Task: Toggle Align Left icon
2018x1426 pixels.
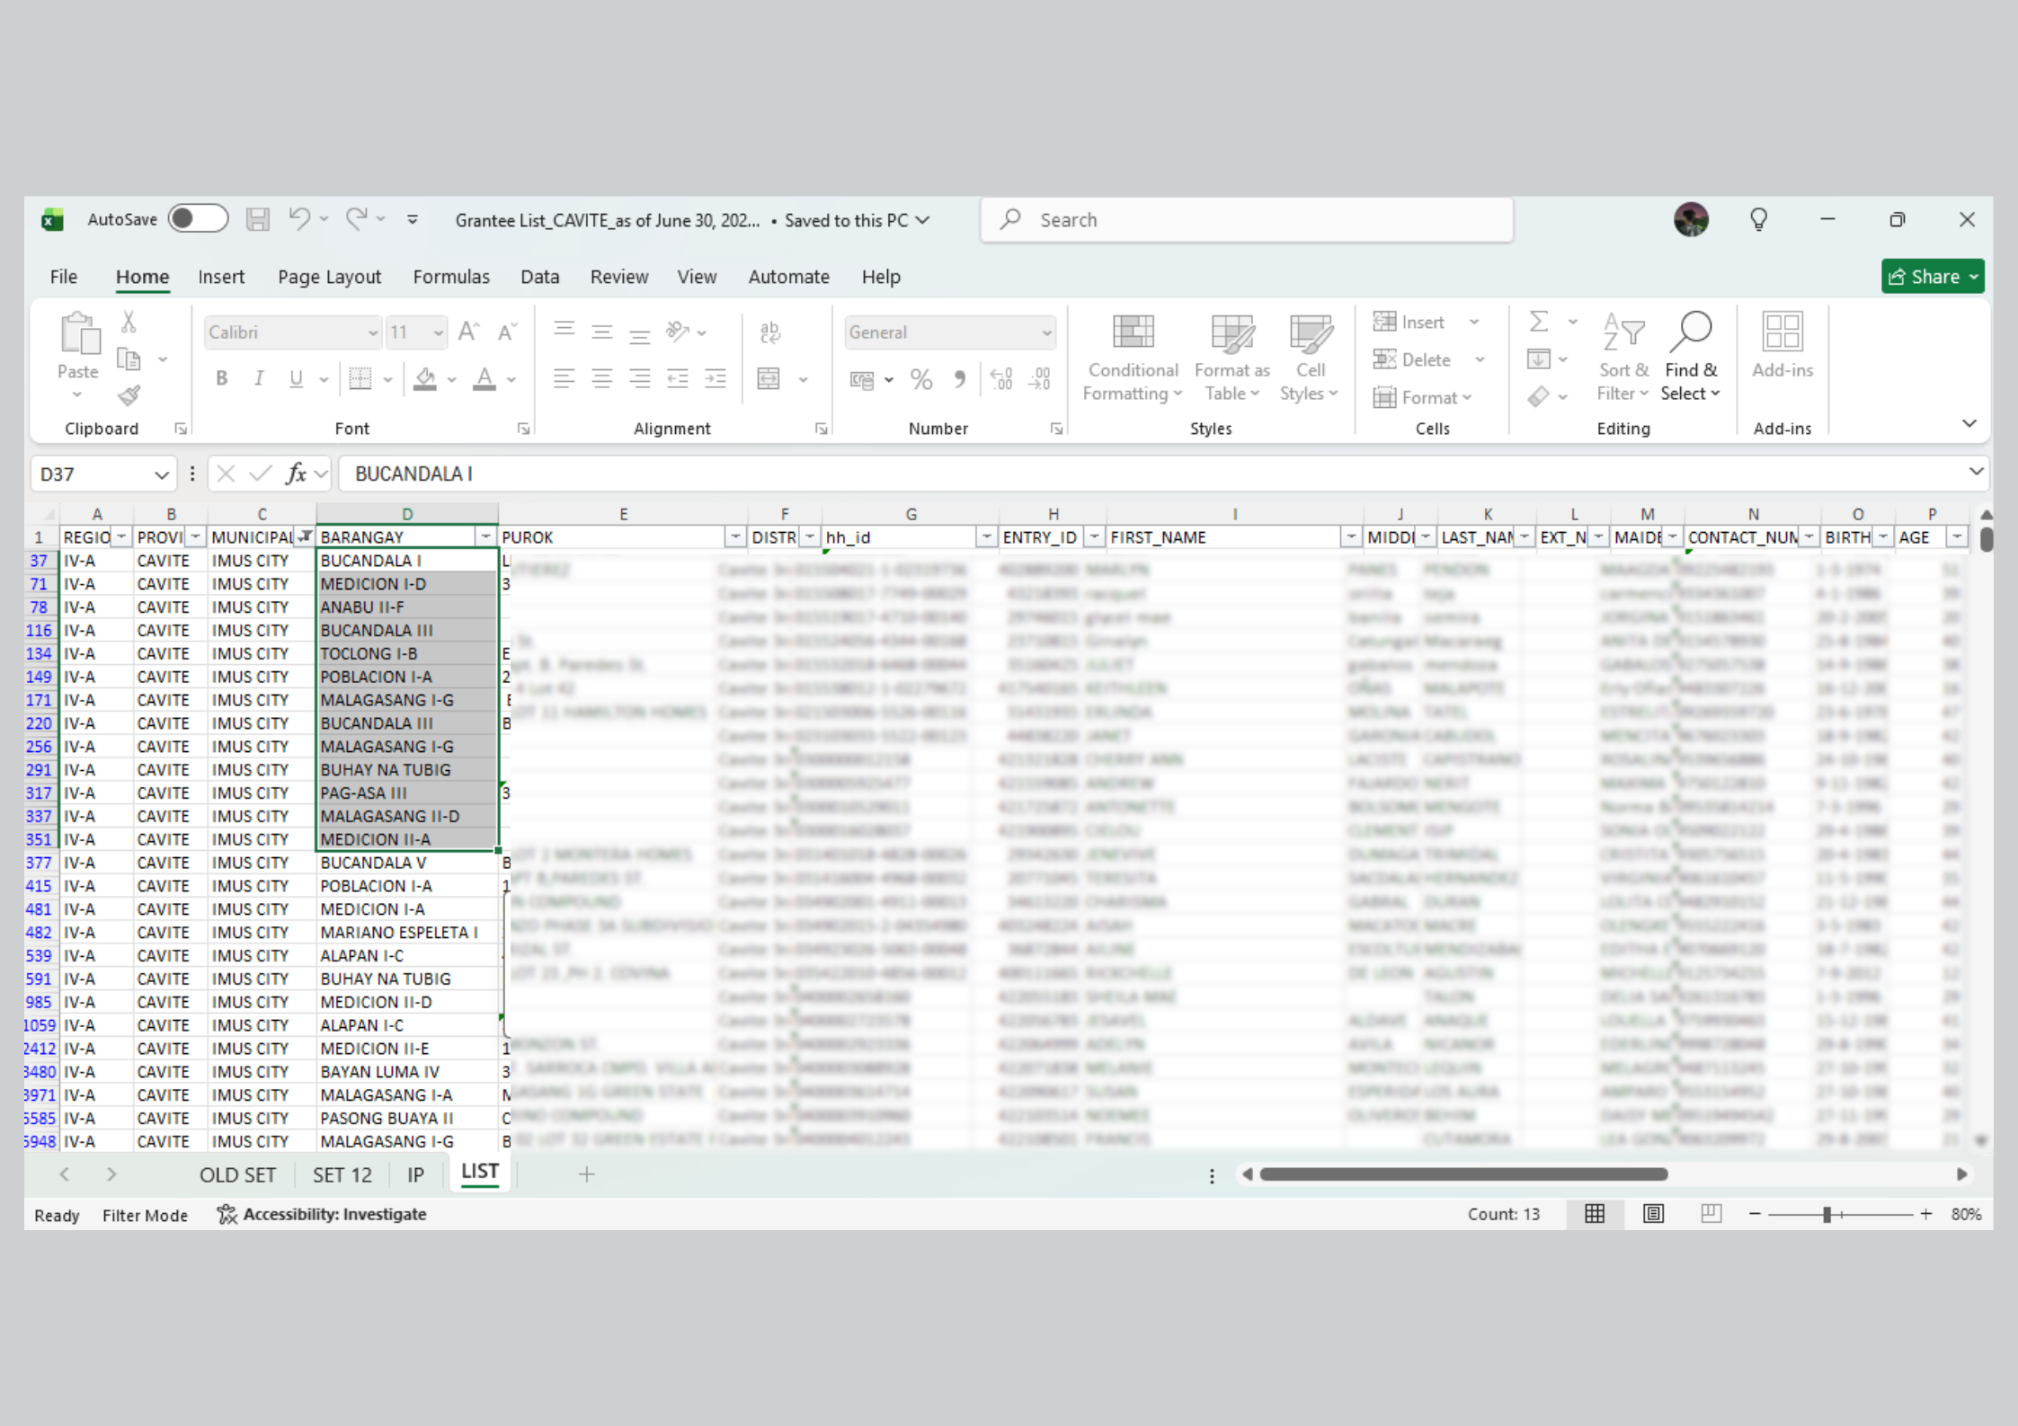Action: [565, 378]
